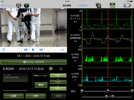The width and height of the screenshot is (134, 100).
Task: Click the replay circular arrow icon
Action: (4, 50)
